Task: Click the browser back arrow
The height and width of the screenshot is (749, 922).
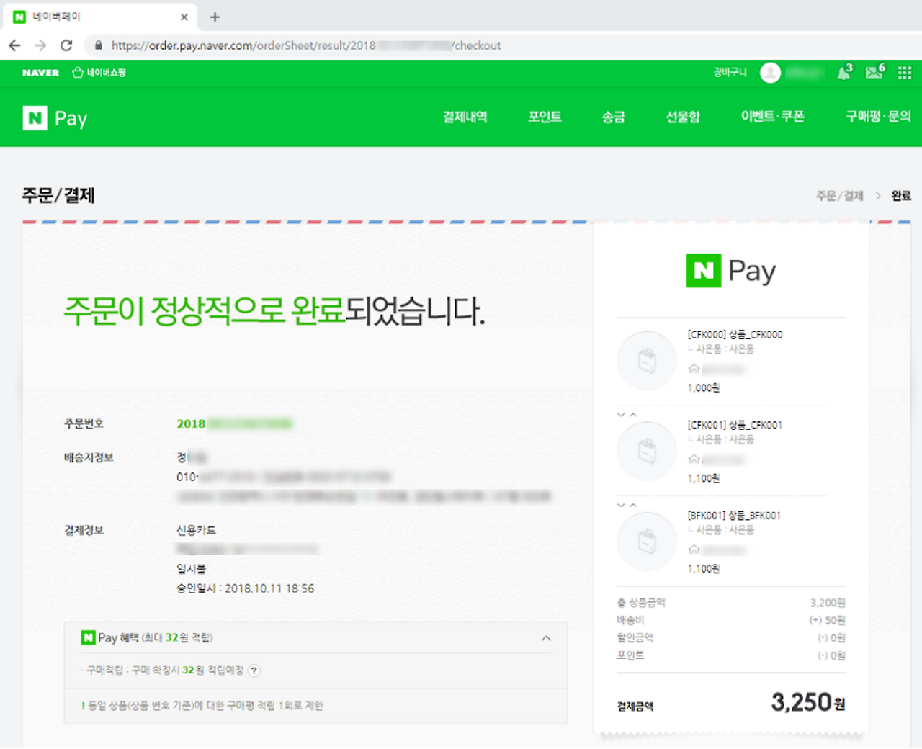Action: coord(14,45)
